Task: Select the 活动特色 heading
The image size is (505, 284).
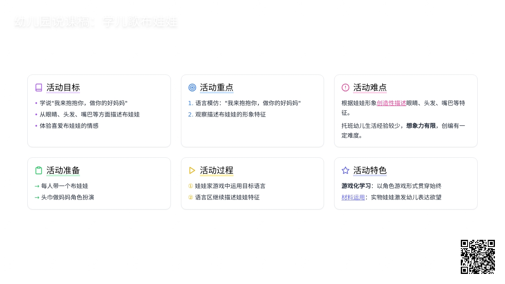Action: click(370, 170)
